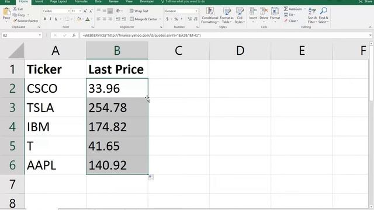Image resolution: width=374 pixels, height=210 pixels.
Task: Open Conditional Formatting menu
Action: click(210, 16)
